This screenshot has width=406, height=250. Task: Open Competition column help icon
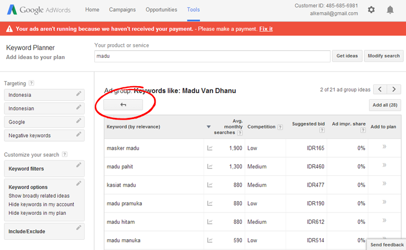click(280, 127)
